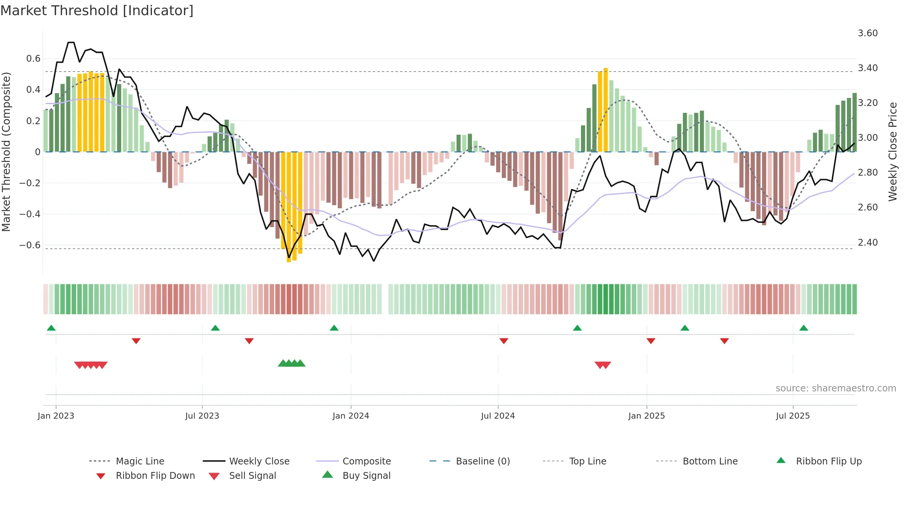Click the red triangle icon beside Ribbon Flip Down

tap(100, 476)
